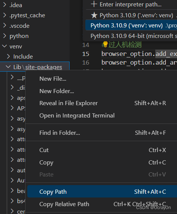Image resolution: width=177 pixels, height=214 pixels.
Task: Select the venv folder name
Action: coord(16,47)
